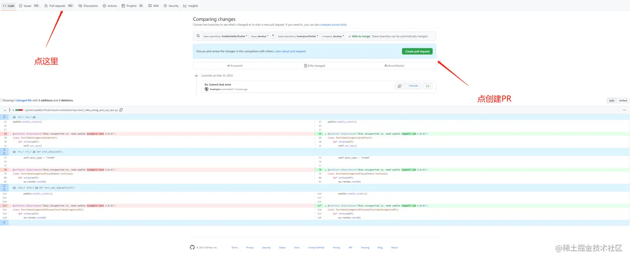Image resolution: width=630 pixels, height=260 pixels.
Task: Open the base: develop branch dropdown
Action: pyautogui.click(x=260, y=36)
